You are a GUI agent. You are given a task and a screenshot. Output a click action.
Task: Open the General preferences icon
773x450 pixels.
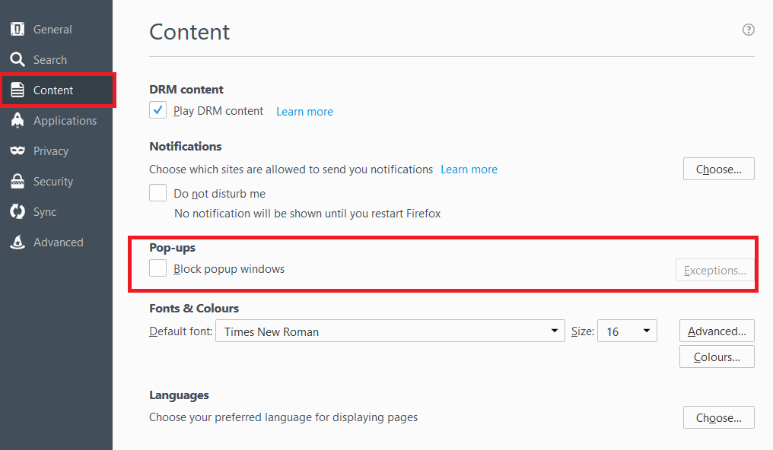click(x=17, y=29)
